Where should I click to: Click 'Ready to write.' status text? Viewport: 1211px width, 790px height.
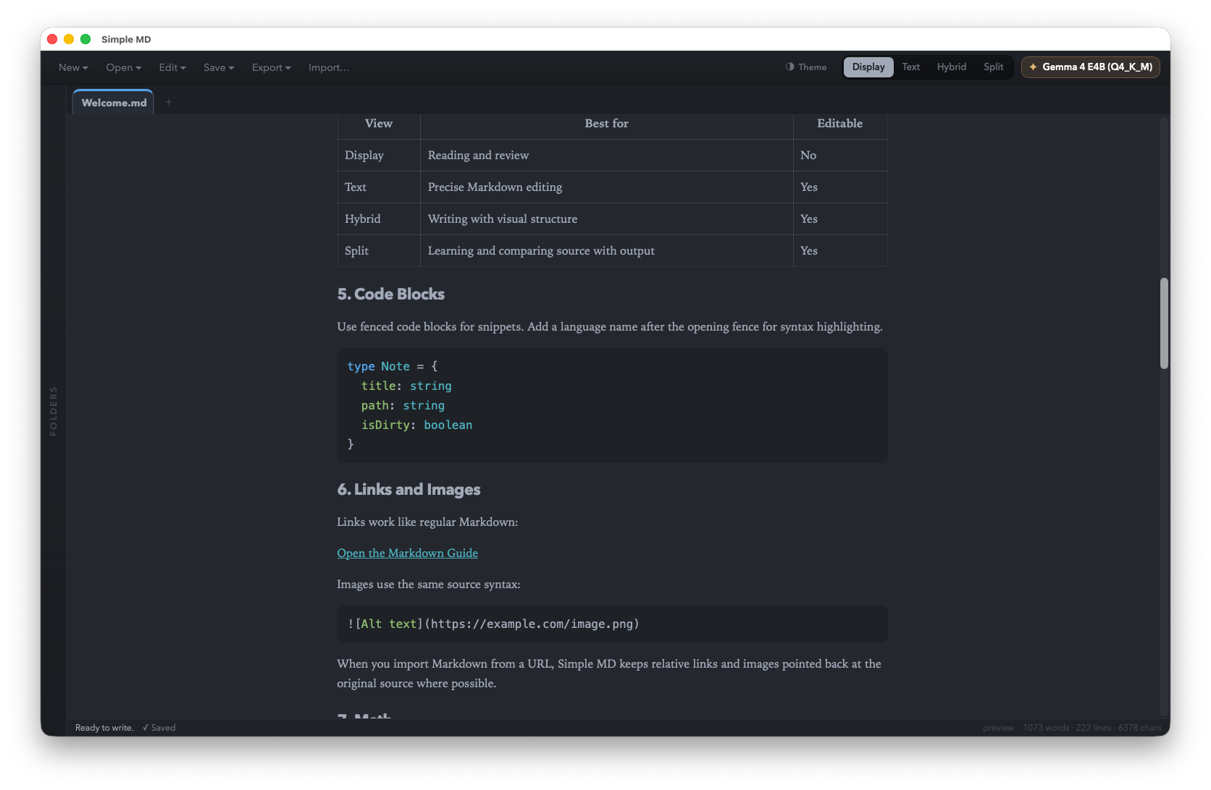click(104, 728)
